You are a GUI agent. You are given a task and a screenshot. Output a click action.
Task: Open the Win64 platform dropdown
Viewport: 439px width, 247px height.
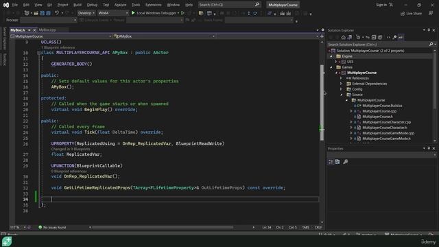click(112, 13)
